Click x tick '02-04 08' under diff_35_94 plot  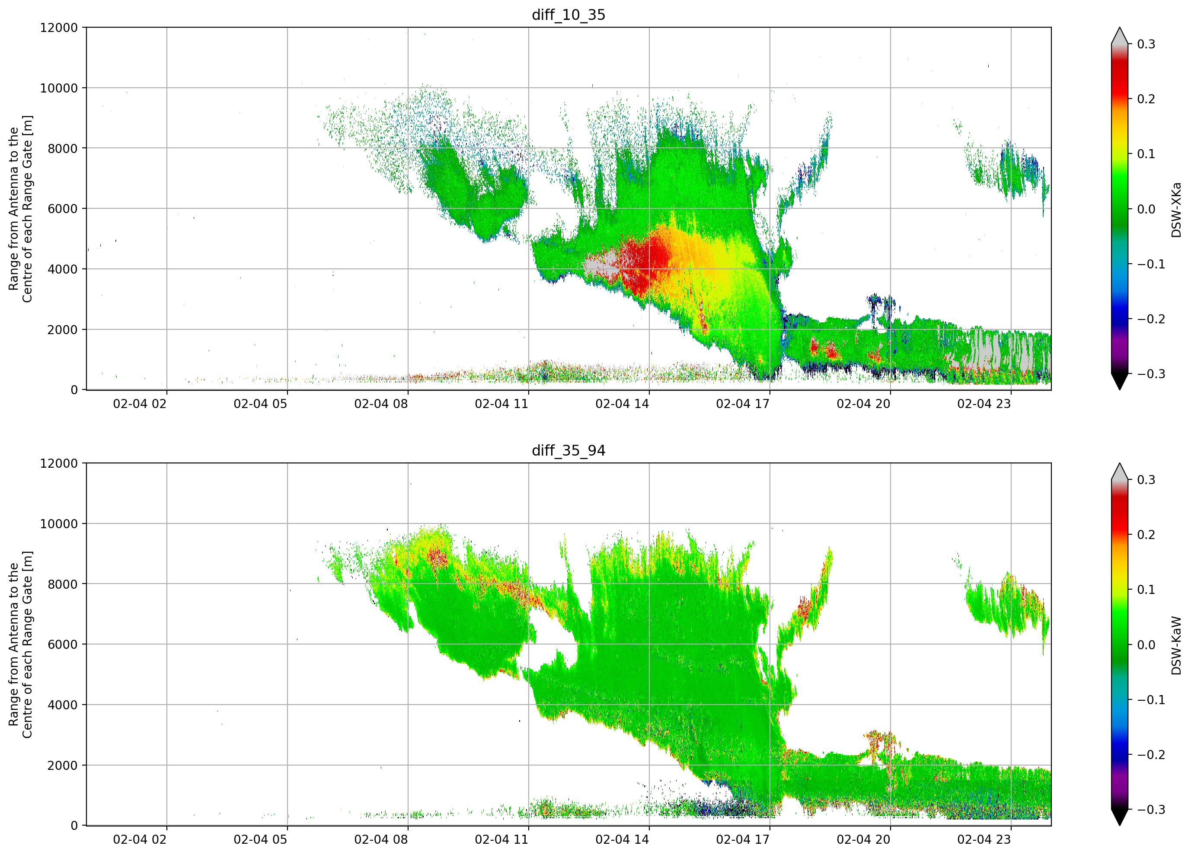(381, 840)
